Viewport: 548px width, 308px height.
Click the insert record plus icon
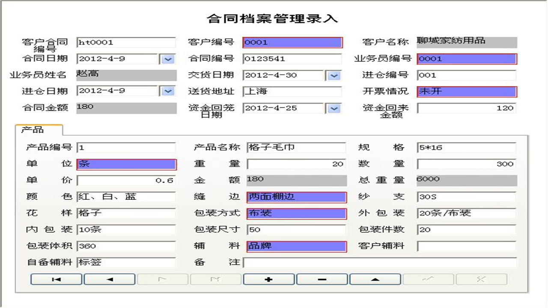point(268,279)
